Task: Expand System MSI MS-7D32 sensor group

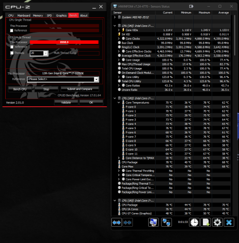Action: click(115, 17)
